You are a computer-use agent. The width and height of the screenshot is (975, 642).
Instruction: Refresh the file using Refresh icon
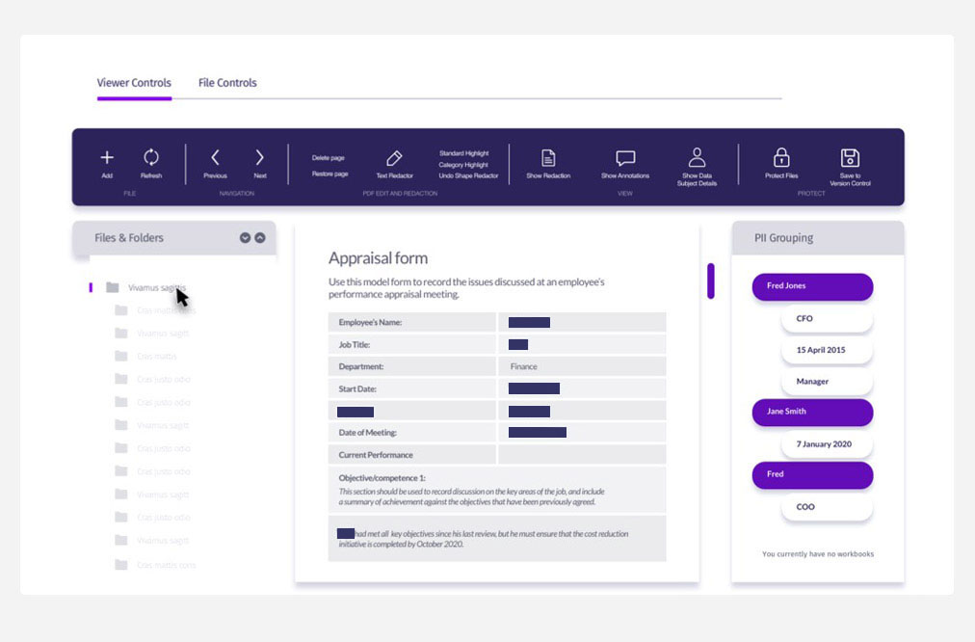click(x=151, y=158)
